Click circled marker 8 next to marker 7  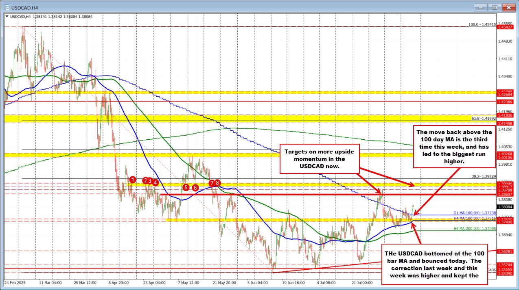[x=218, y=183]
